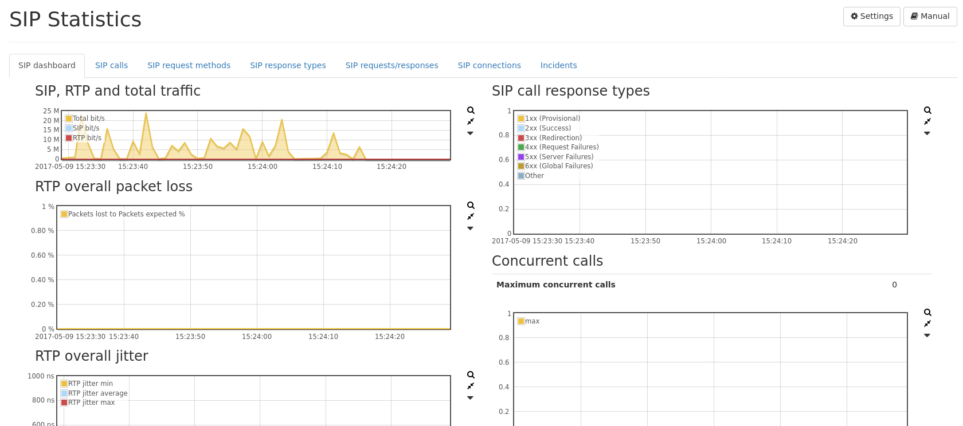Select the SIP dashboard tab

pyautogui.click(x=47, y=66)
